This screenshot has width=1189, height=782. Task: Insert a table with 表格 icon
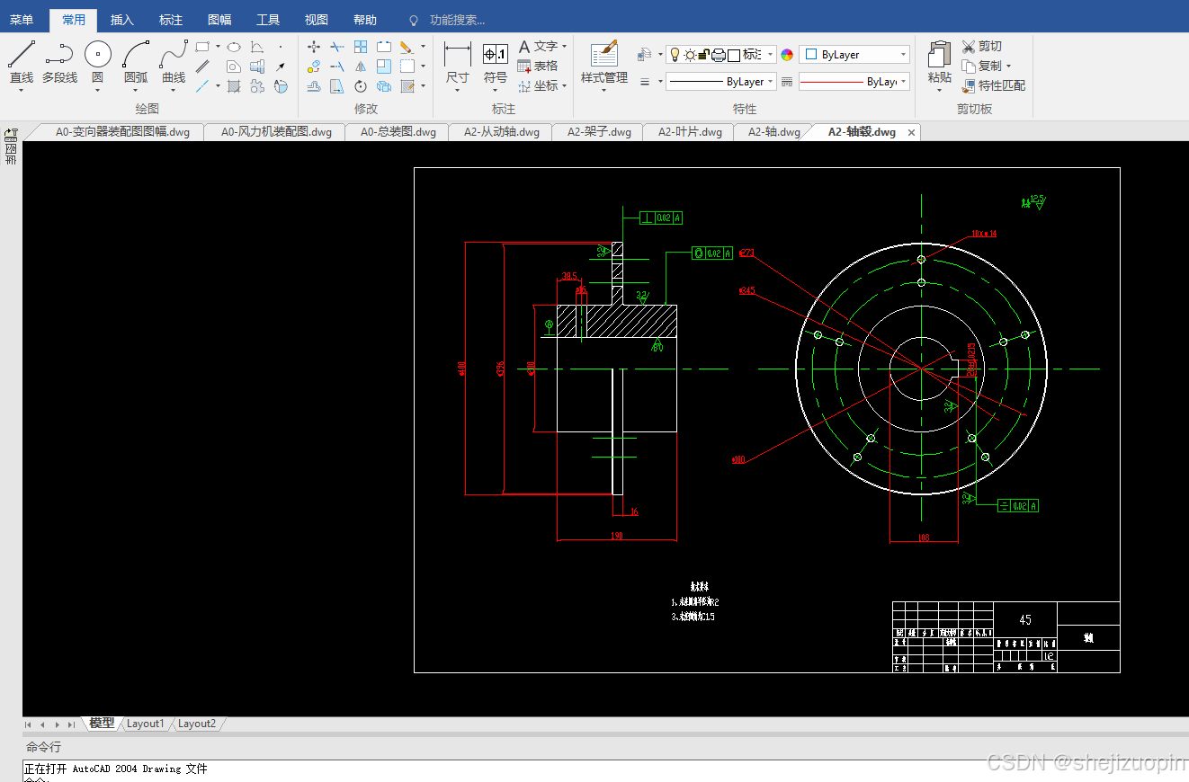pyautogui.click(x=538, y=66)
